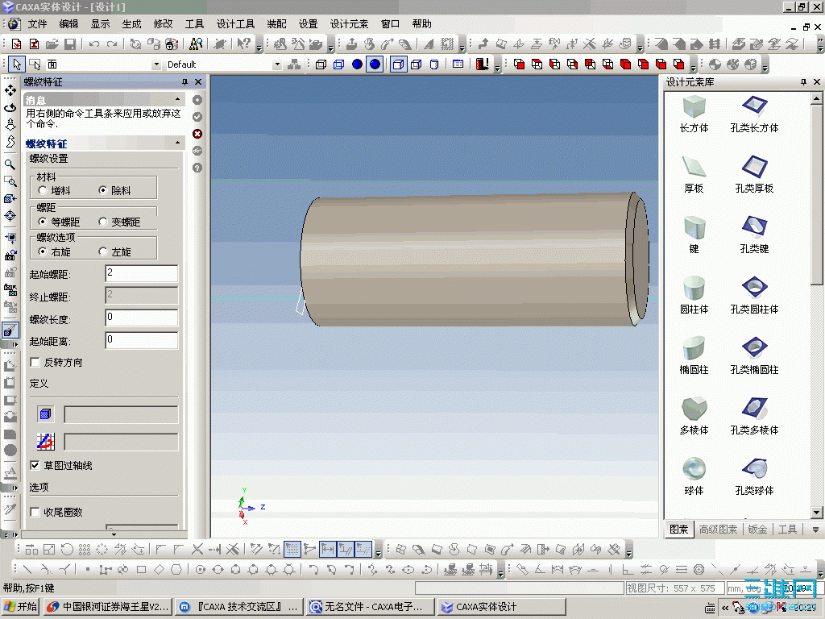The width and height of the screenshot is (825, 619).
Task: Open the 设计工具 menu
Action: 236,23
